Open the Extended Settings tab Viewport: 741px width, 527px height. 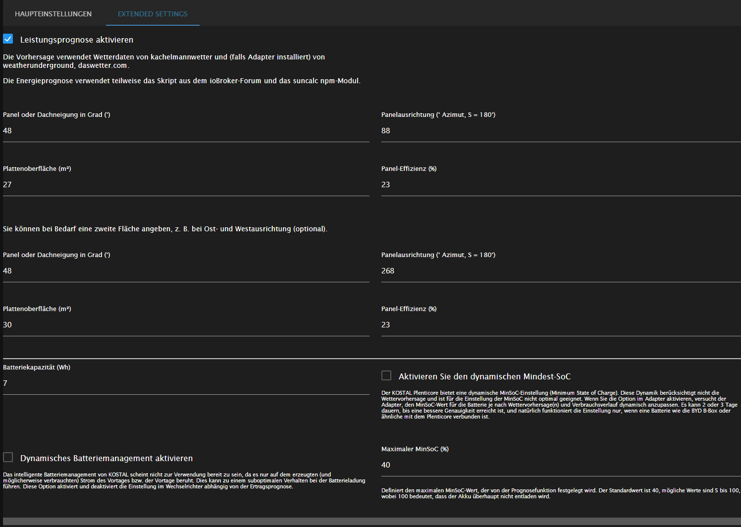coord(153,14)
